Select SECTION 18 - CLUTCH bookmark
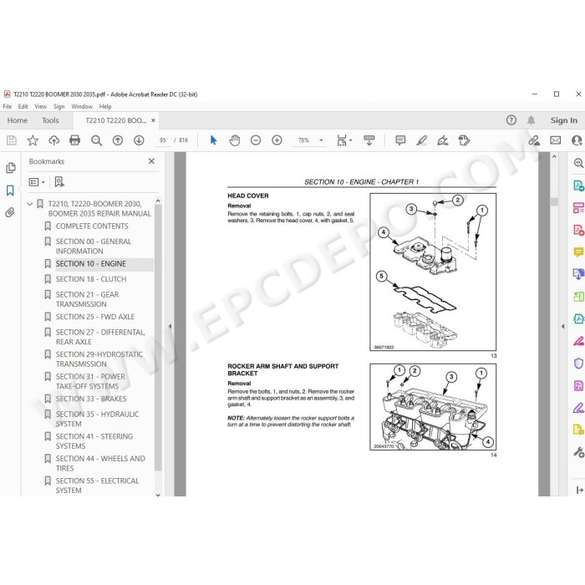The height and width of the screenshot is (585, 585). tap(91, 279)
